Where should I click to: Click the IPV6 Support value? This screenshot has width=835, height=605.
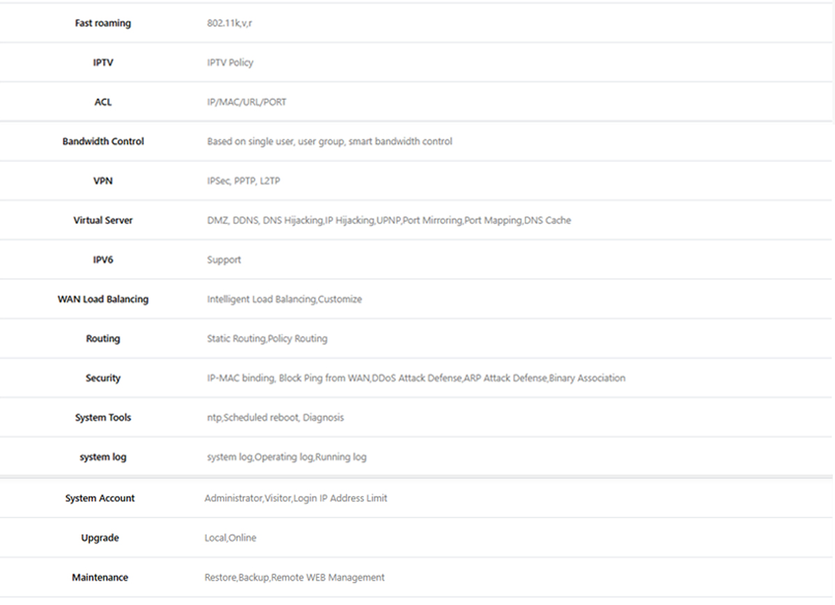point(223,260)
